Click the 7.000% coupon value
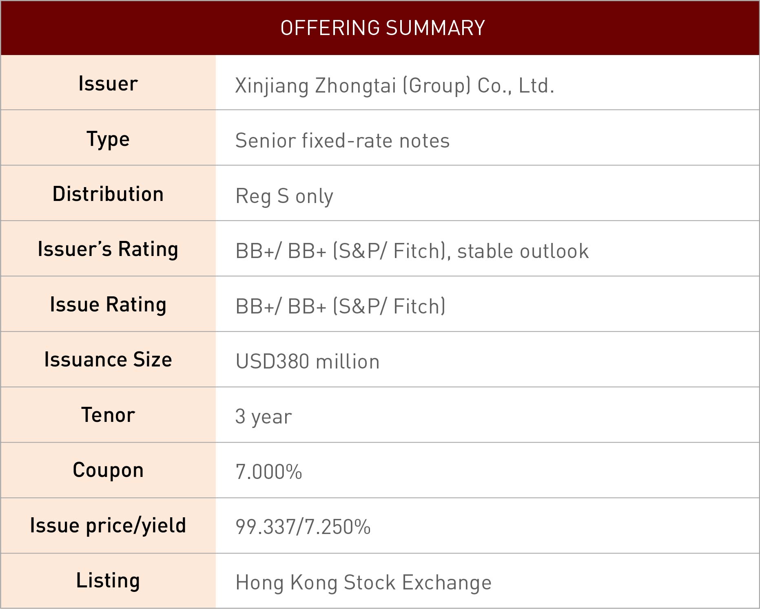 269,472
